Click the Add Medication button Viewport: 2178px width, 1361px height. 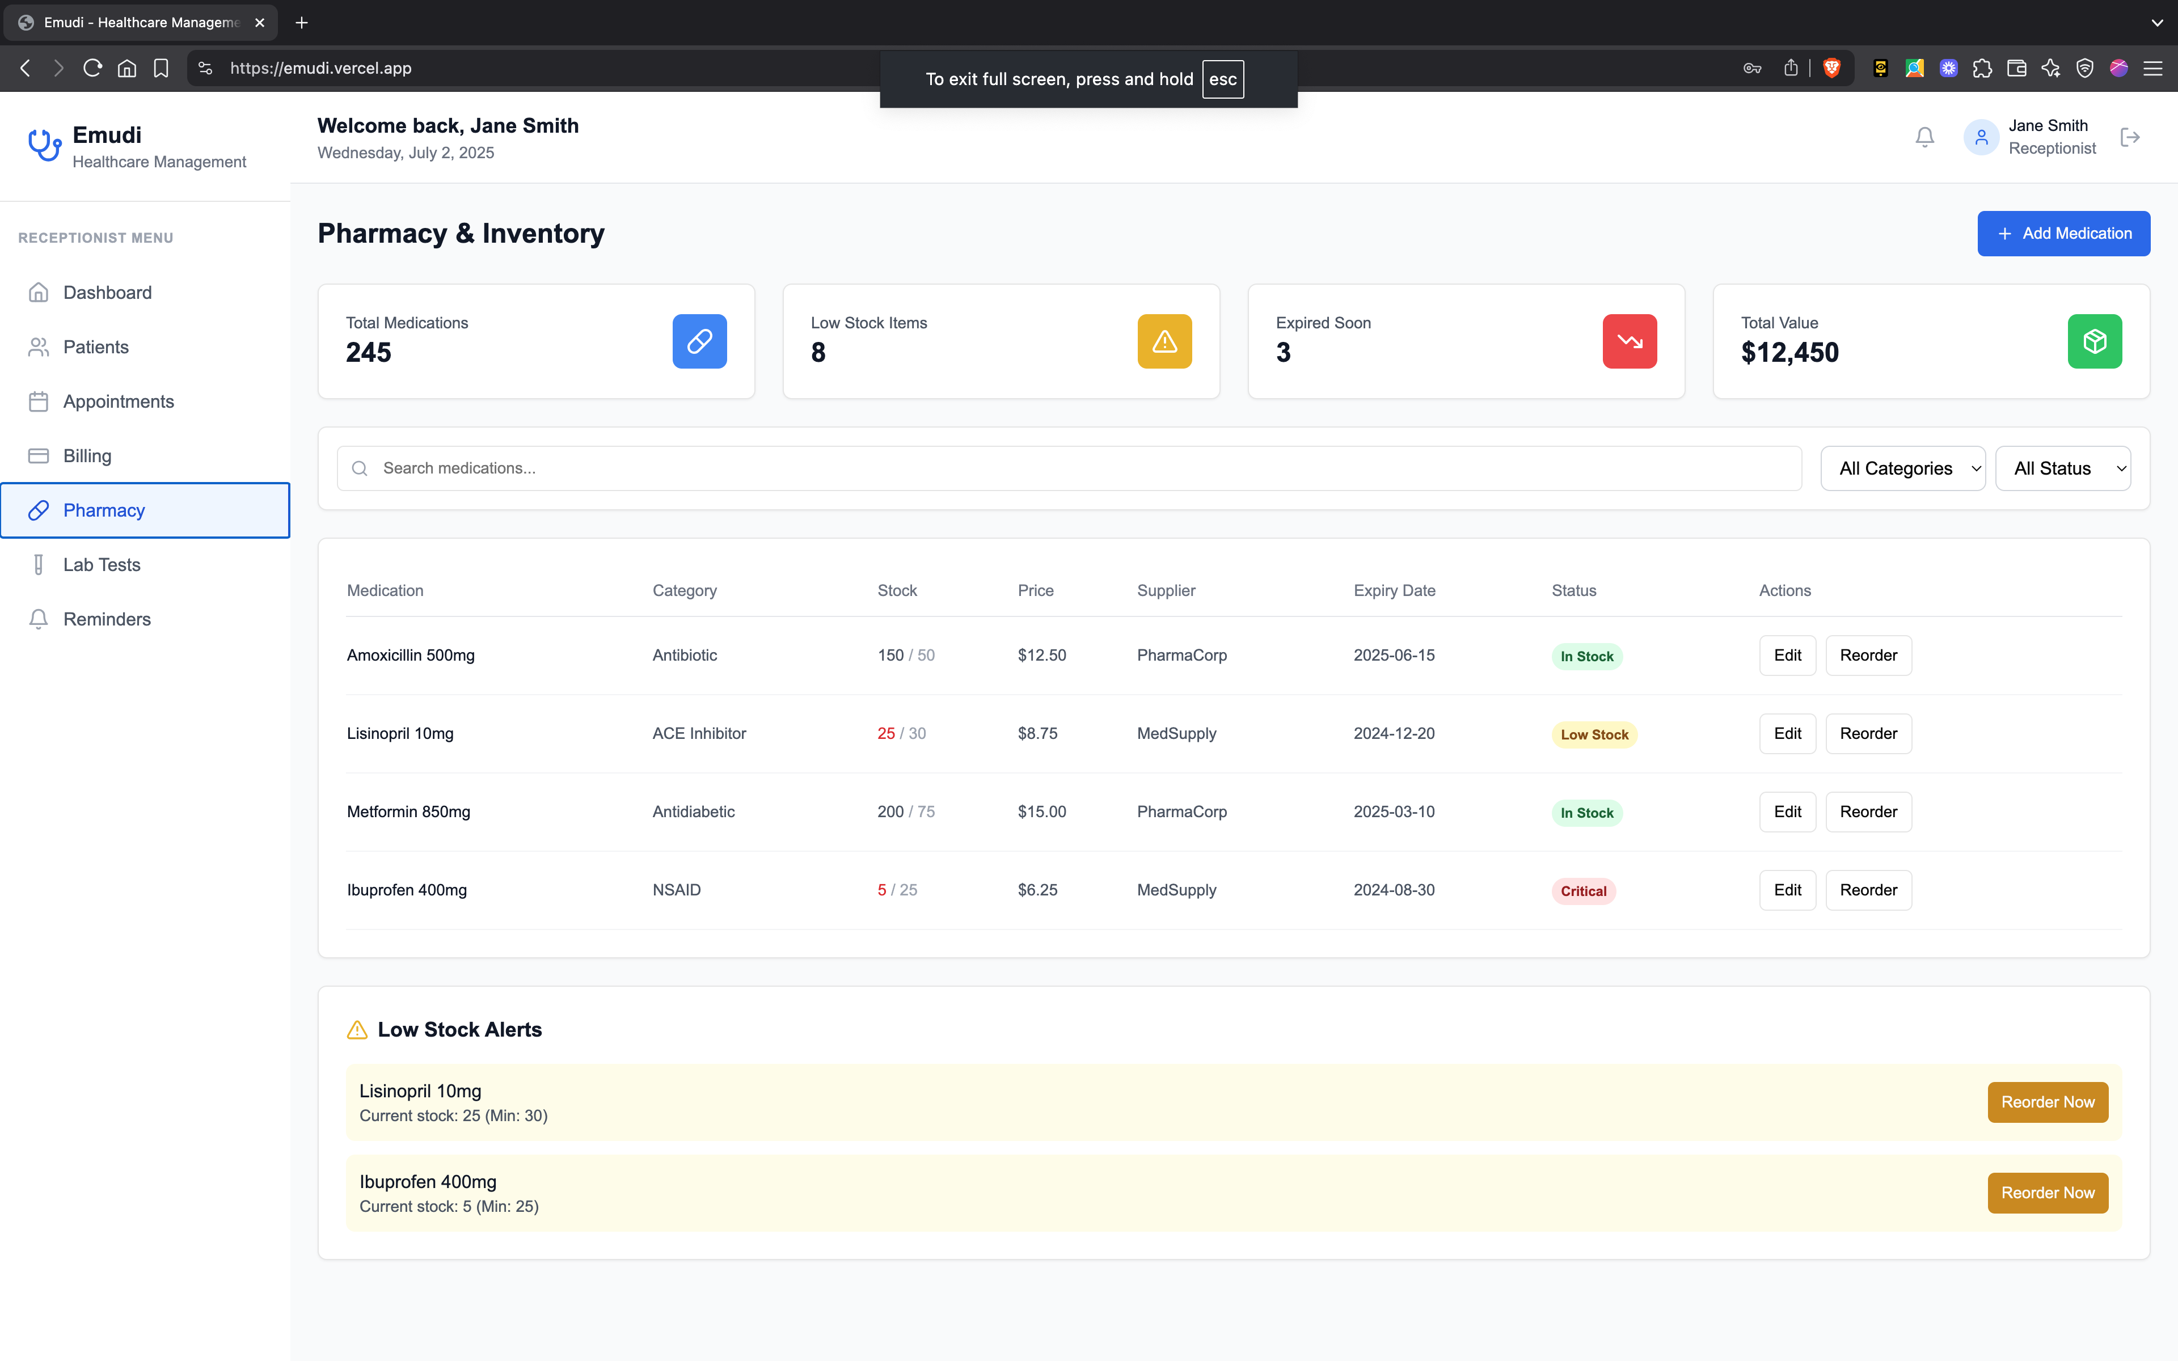click(2063, 233)
